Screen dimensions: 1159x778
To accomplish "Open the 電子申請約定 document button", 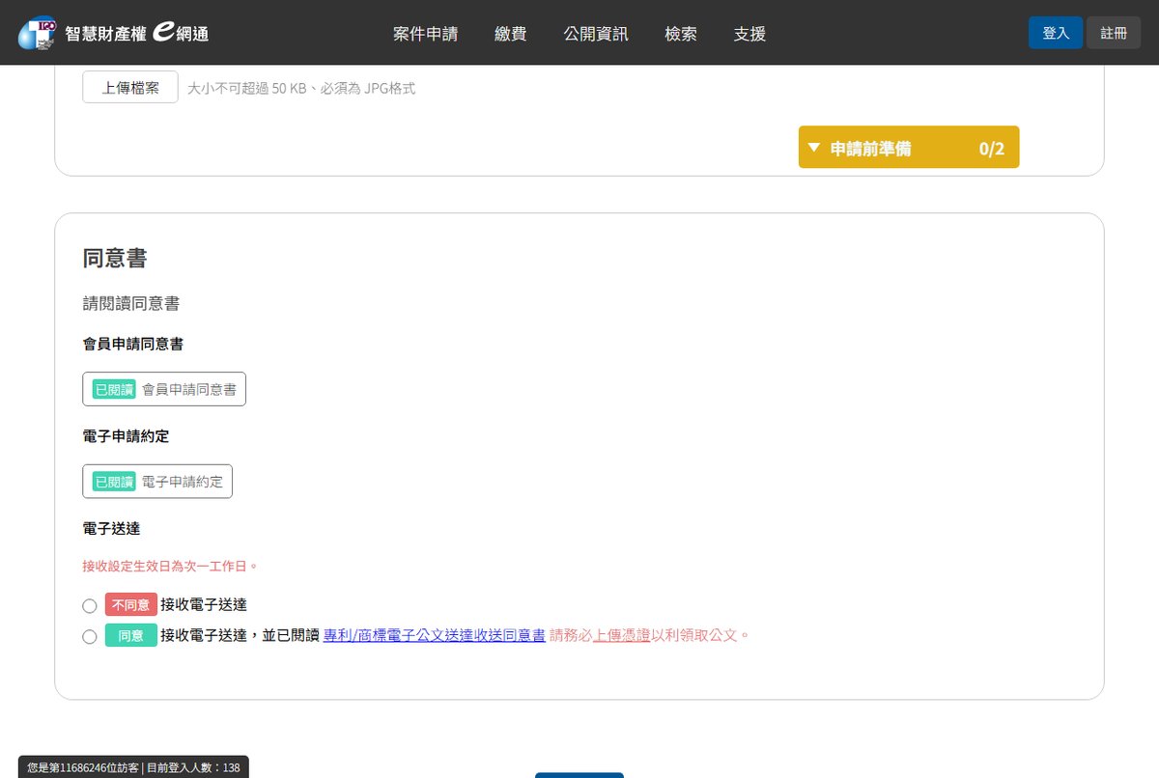I will click(x=157, y=482).
